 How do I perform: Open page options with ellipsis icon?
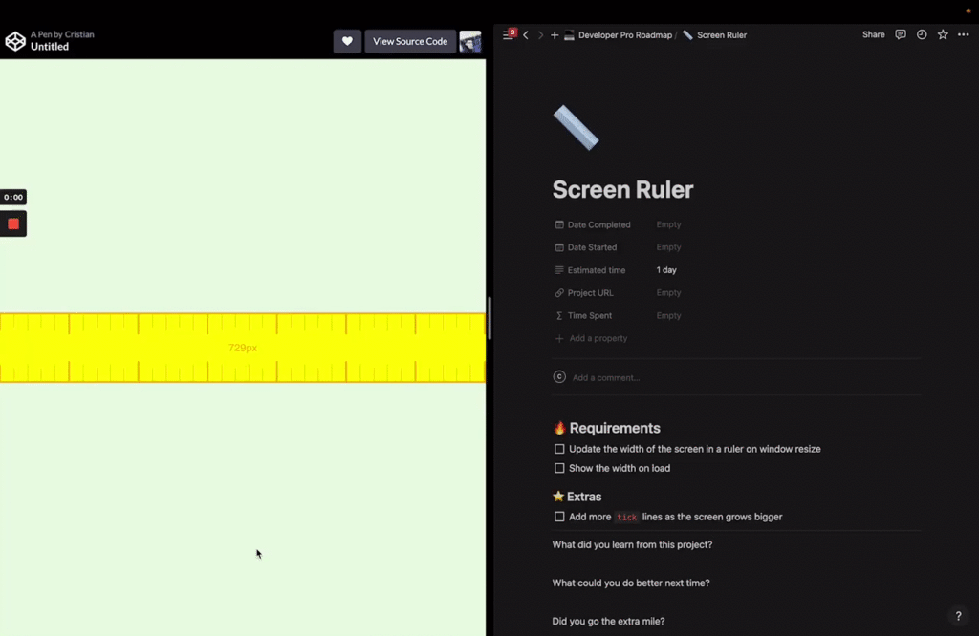click(963, 34)
